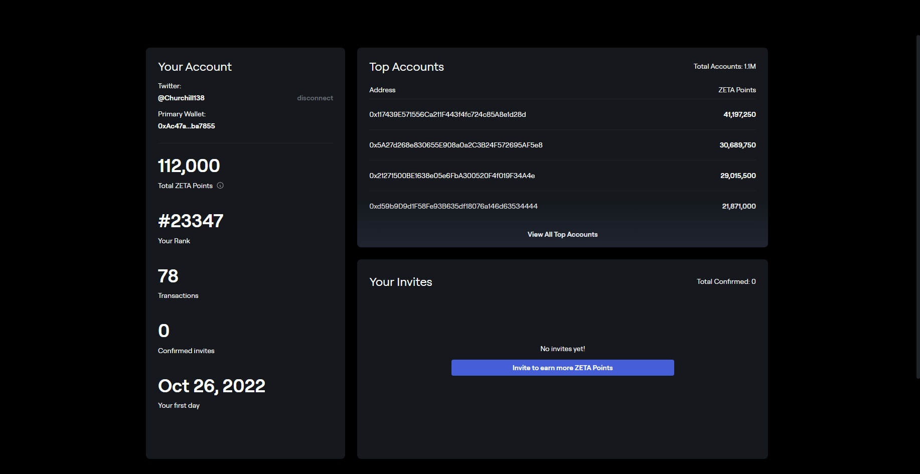Disconnect the Twitter account

point(315,98)
